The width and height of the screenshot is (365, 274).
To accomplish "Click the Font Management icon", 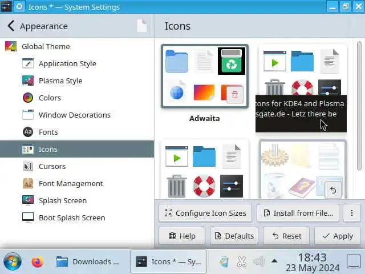I will point(28,183).
